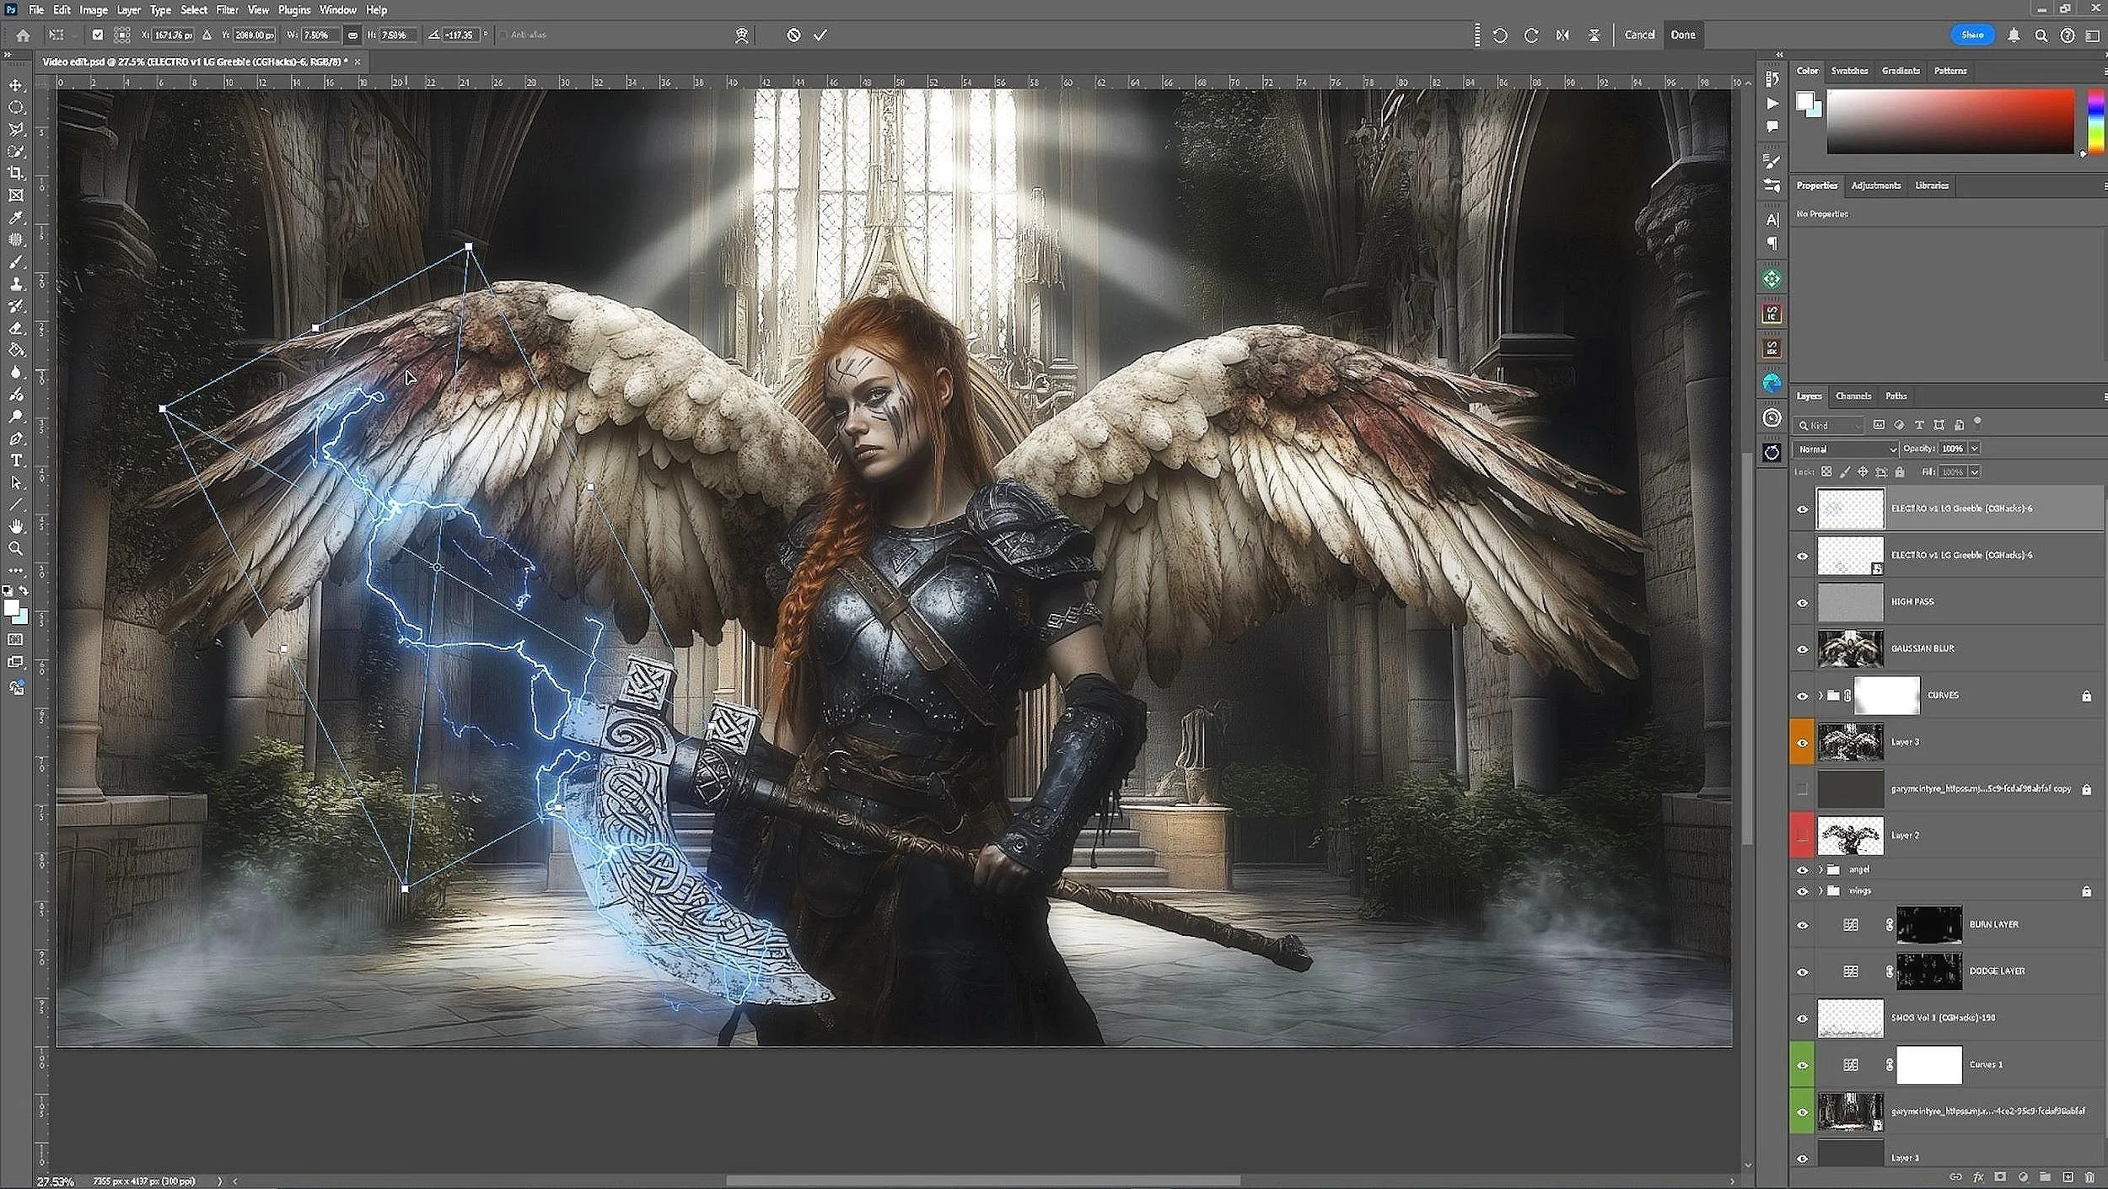Hide the HIGH PASS layer

[1802, 602]
